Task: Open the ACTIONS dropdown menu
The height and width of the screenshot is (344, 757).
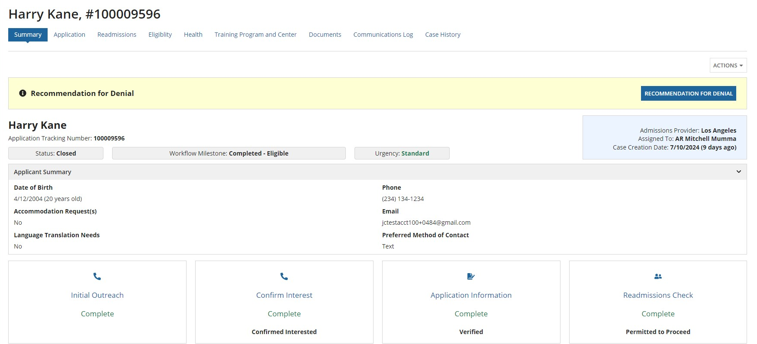Action: [728, 65]
